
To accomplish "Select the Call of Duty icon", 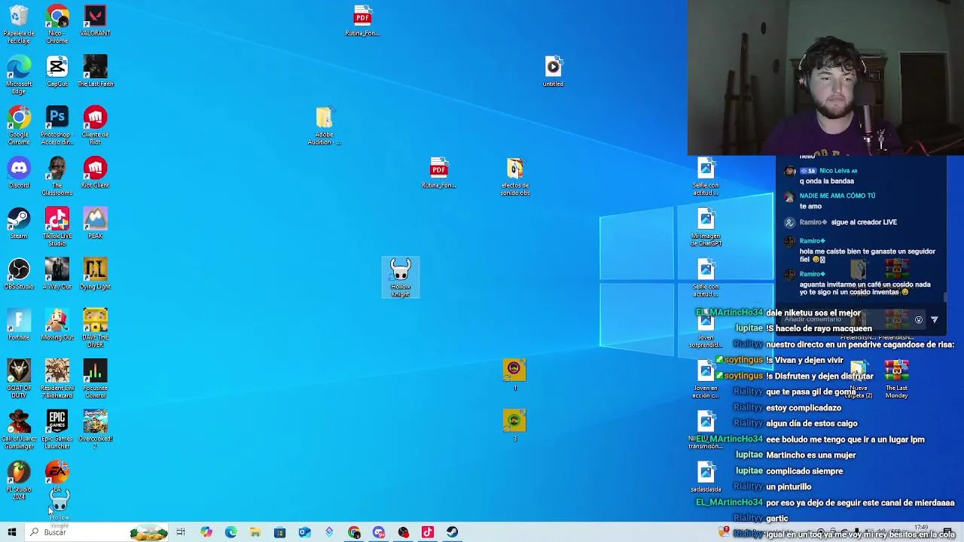I will click(x=19, y=379).
